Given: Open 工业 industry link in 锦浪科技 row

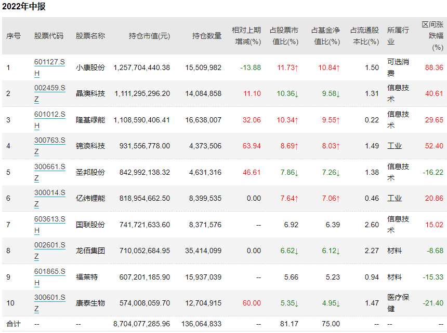Looking at the screenshot, I should [395, 146].
